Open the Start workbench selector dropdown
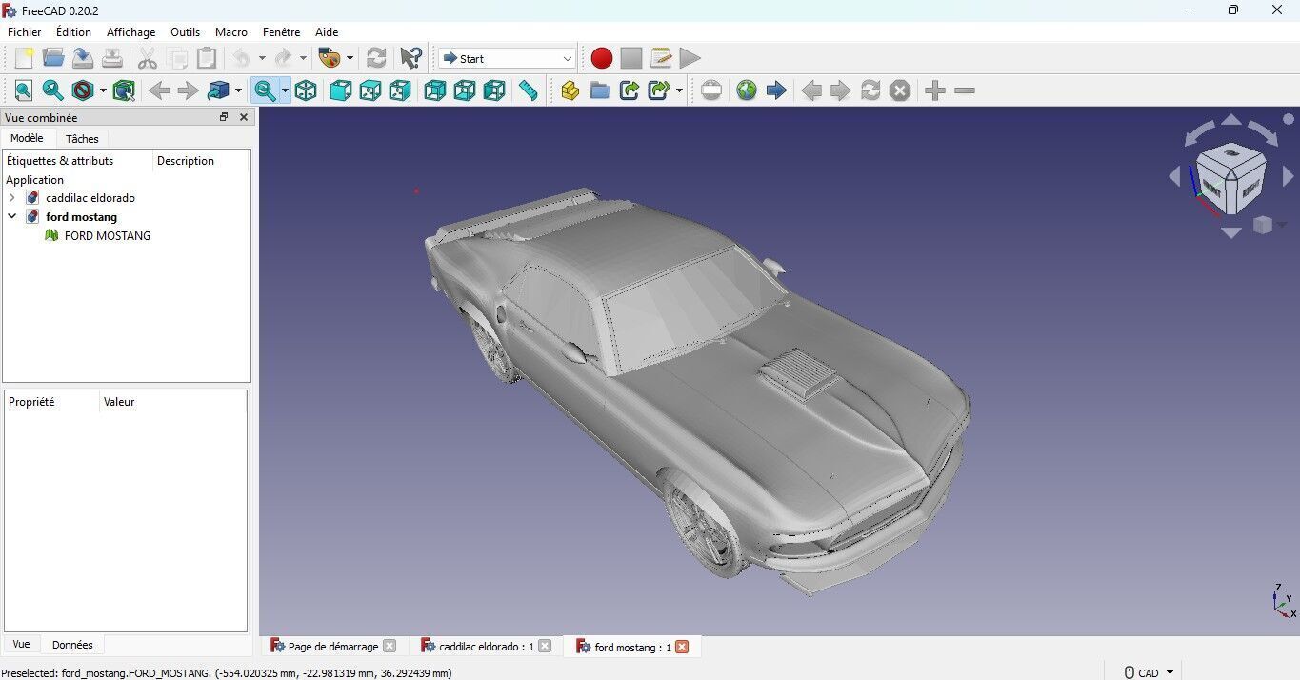 pyautogui.click(x=508, y=58)
